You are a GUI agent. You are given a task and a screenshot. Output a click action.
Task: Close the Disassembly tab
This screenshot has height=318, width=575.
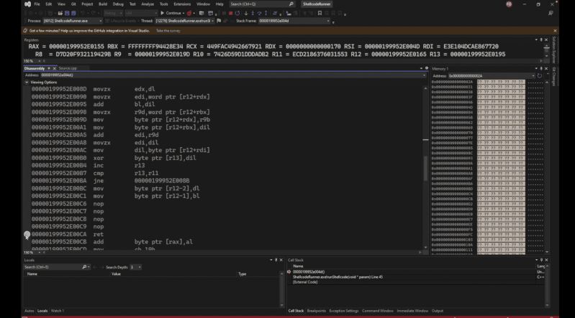54,68
